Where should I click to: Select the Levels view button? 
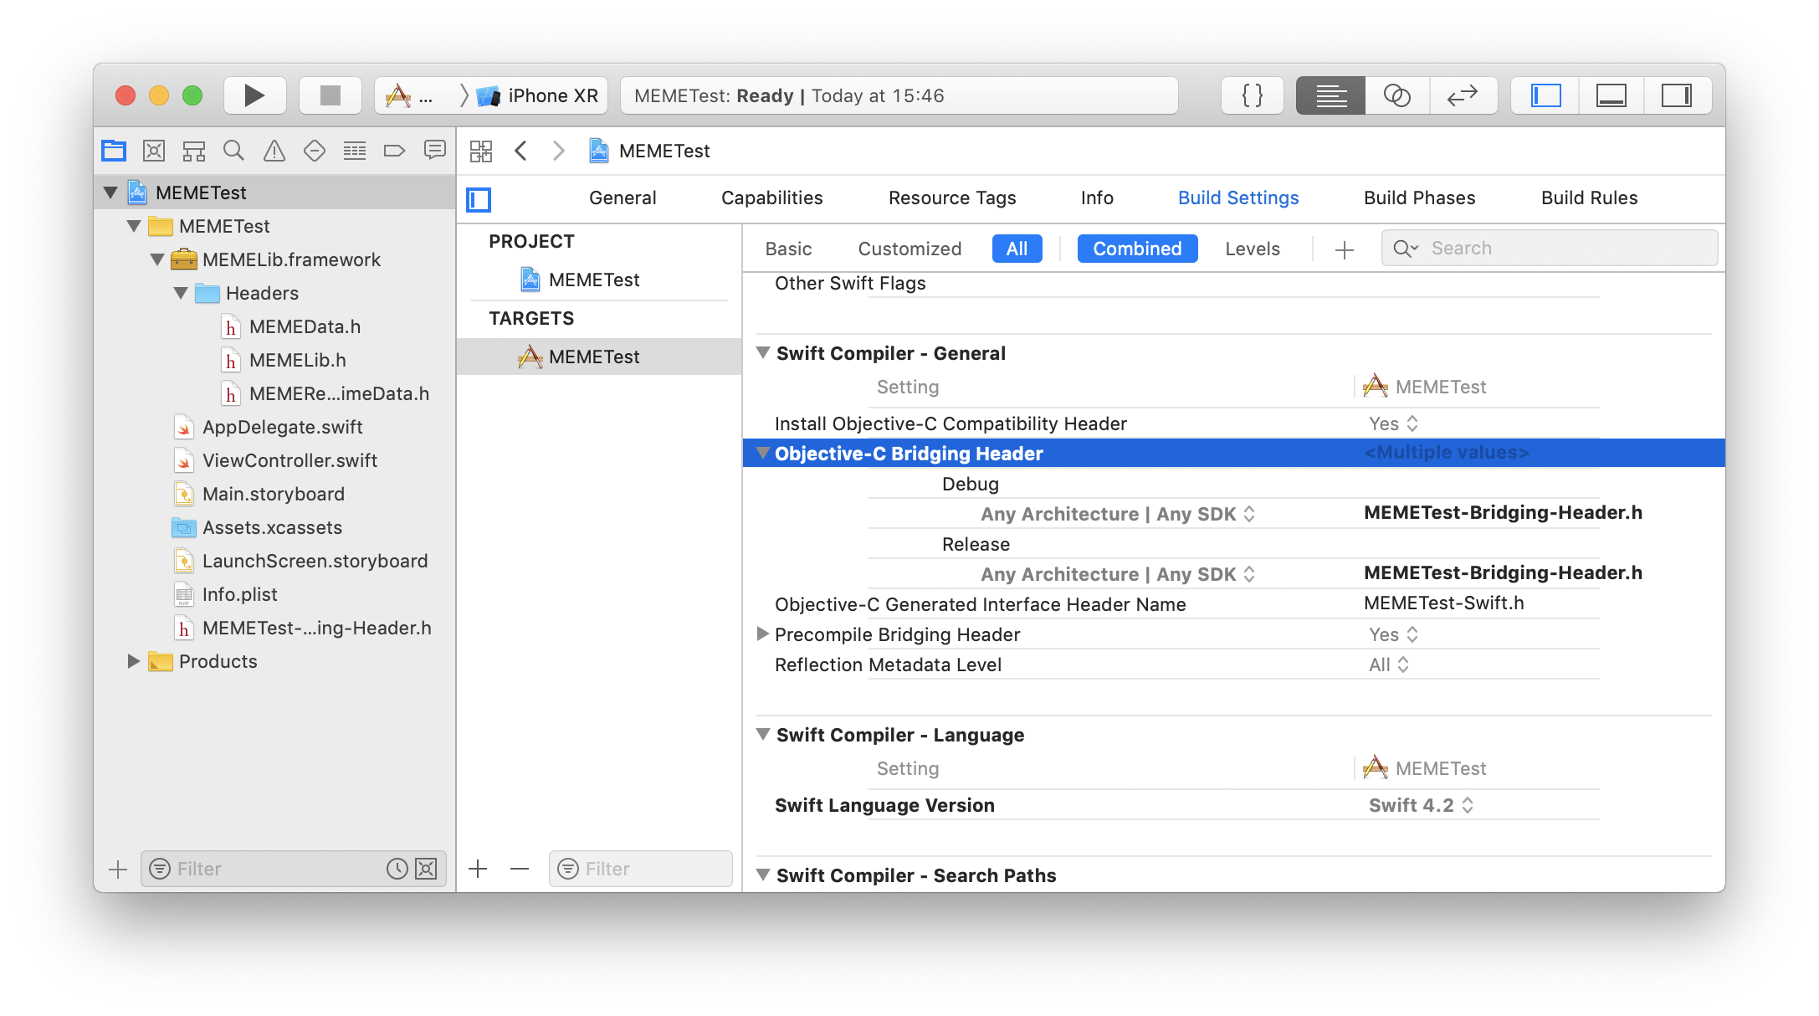coord(1252,249)
